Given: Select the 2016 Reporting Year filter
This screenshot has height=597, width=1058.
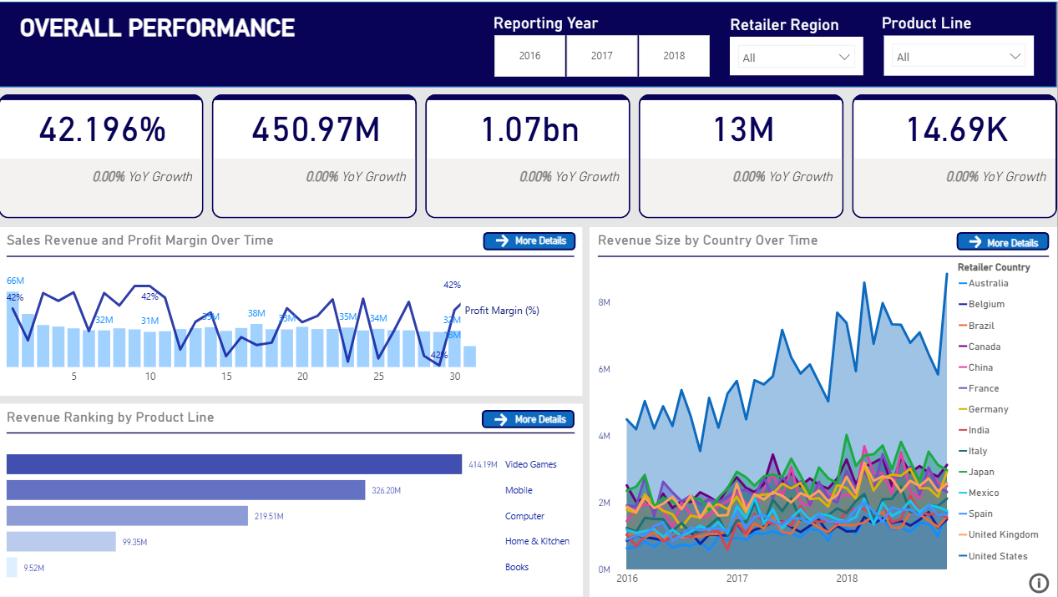Looking at the screenshot, I should [529, 55].
